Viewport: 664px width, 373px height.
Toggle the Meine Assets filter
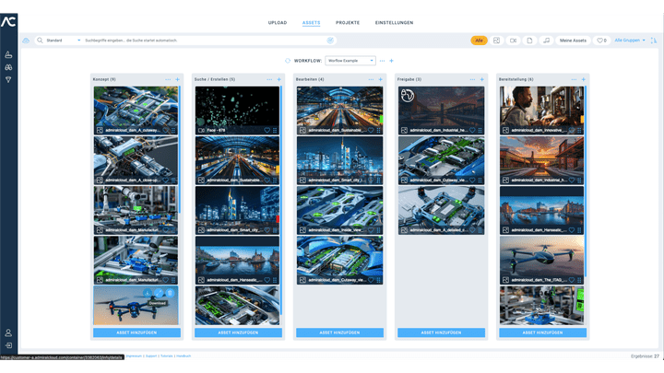[573, 41]
